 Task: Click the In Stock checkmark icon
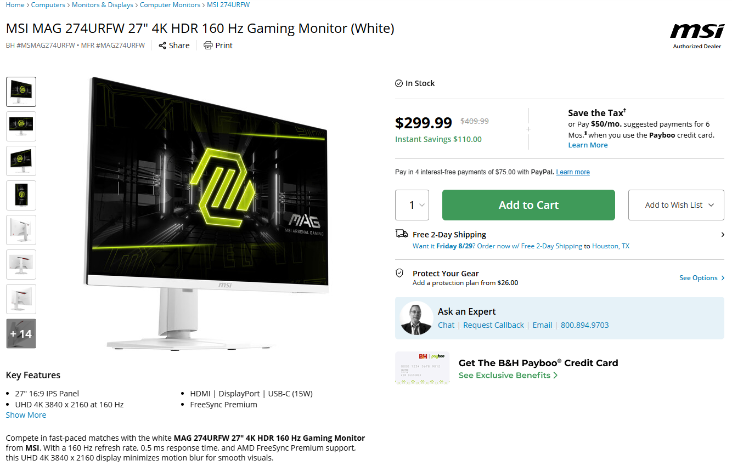click(399, 83)
